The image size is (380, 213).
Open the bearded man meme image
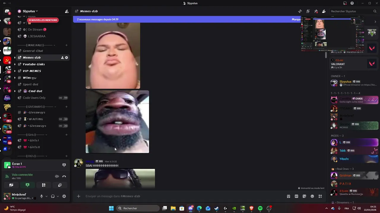point(117,122)
